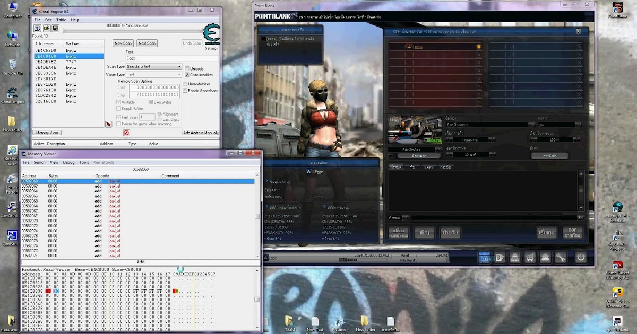The image size is (637, 334).
Task: Click the red no-entry clear list icon
Action: coord(126,133)
